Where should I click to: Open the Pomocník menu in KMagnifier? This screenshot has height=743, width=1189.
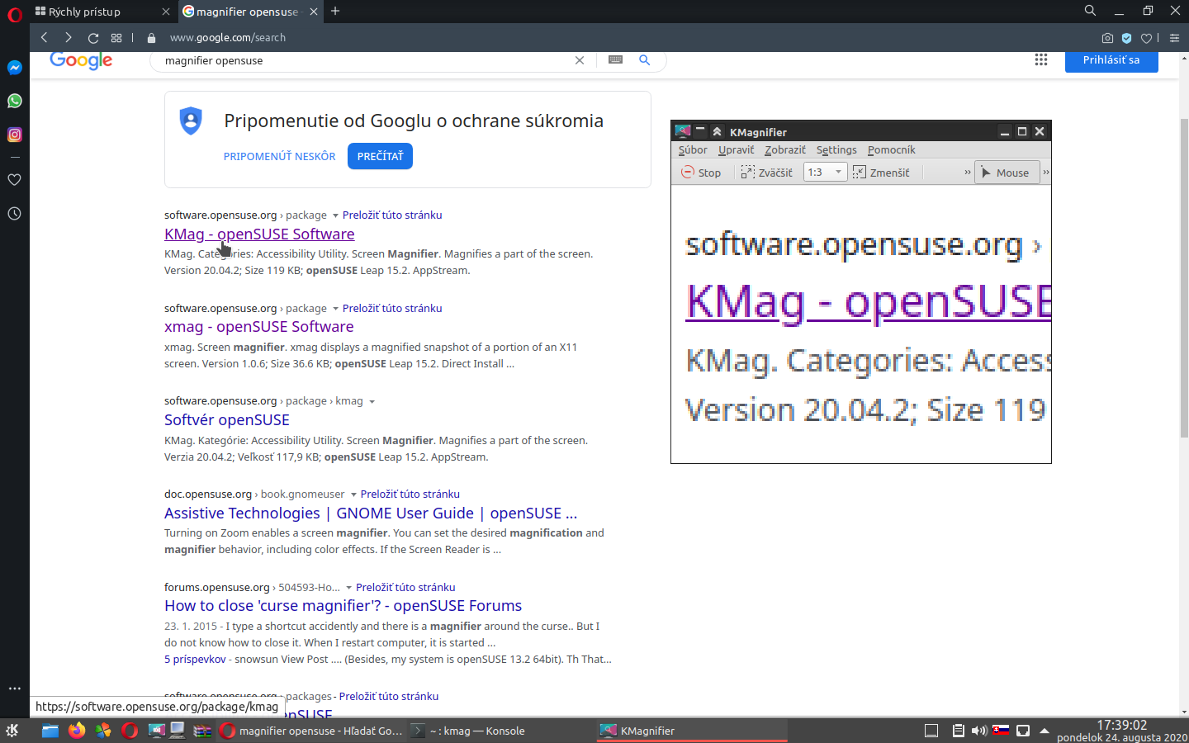(891, 149)
